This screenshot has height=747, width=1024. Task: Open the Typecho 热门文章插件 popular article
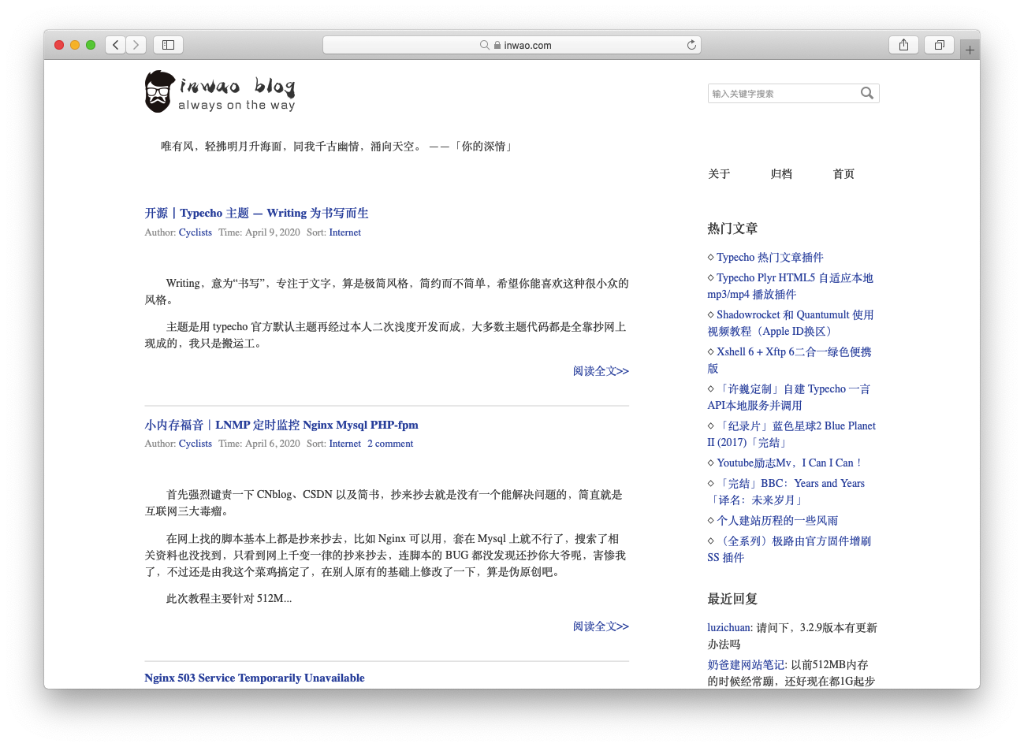[x=769, y=257]
